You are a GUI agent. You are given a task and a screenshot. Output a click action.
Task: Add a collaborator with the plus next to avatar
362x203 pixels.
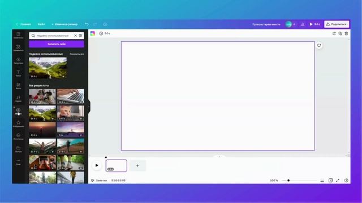tap(294, 24)
